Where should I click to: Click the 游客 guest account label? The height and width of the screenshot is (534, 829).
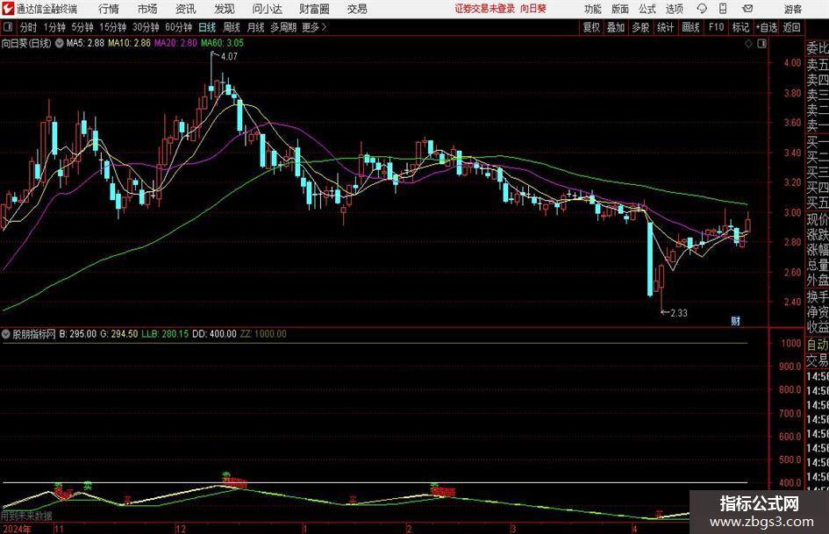(792, 9)
